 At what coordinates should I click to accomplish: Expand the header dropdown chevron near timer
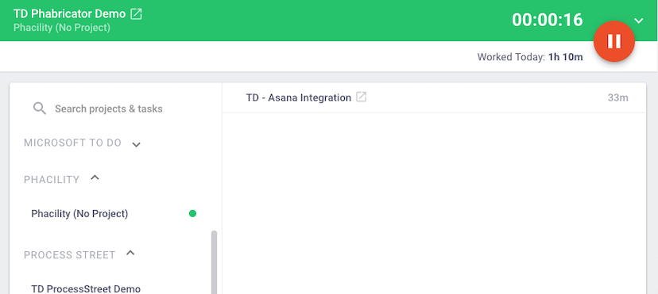639,21
